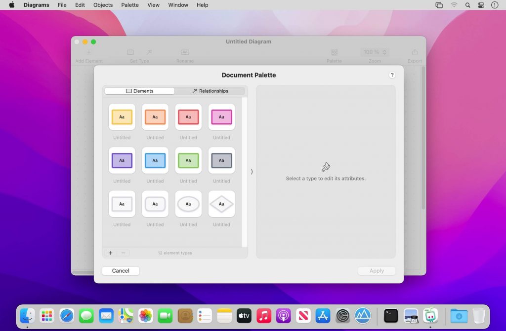Switch to the Elements tab

(x=140, y=91)
